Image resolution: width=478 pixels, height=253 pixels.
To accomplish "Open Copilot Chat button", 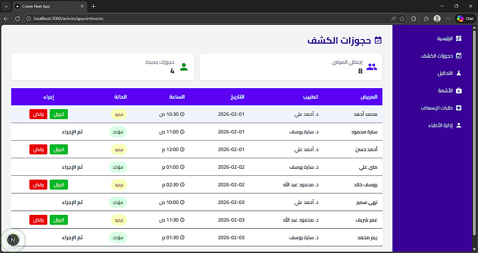I will tap(465, 19).
